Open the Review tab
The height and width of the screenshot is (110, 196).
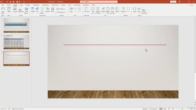[x=63, y=5]
